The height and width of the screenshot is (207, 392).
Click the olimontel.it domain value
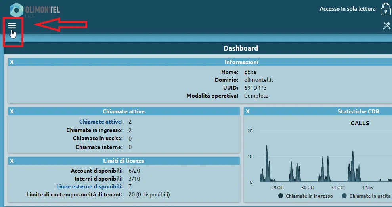[258, 80]
